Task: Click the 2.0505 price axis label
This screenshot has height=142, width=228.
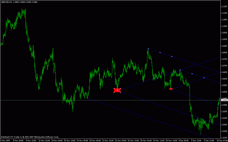Action: point(224,92)
